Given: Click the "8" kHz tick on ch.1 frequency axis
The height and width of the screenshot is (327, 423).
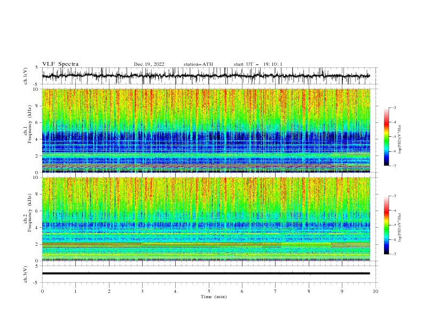Looking at the screenshot, I should point(37,106).
